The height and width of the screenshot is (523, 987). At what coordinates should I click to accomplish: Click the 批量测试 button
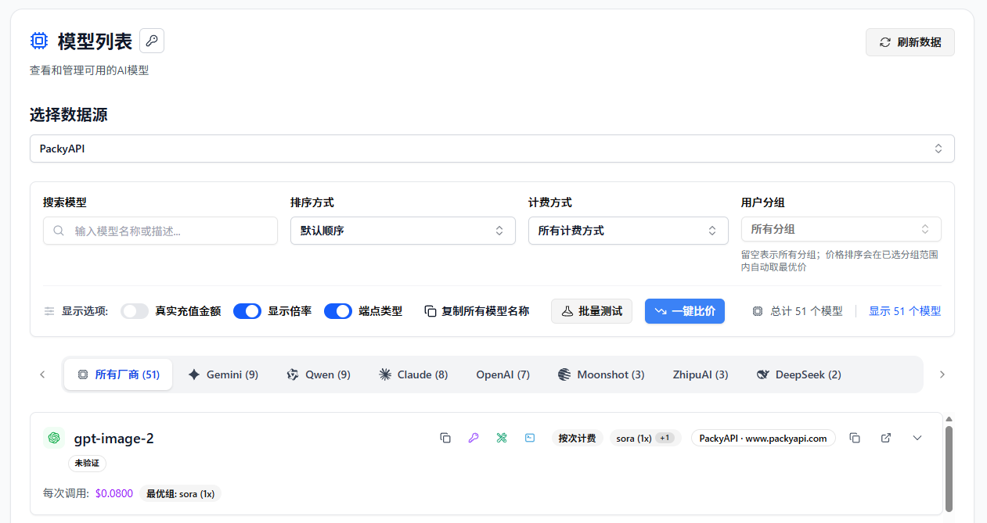(x=592, y=311)
